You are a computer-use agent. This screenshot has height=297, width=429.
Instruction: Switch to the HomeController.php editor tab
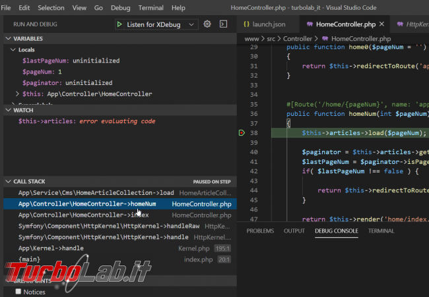(345, 24)
